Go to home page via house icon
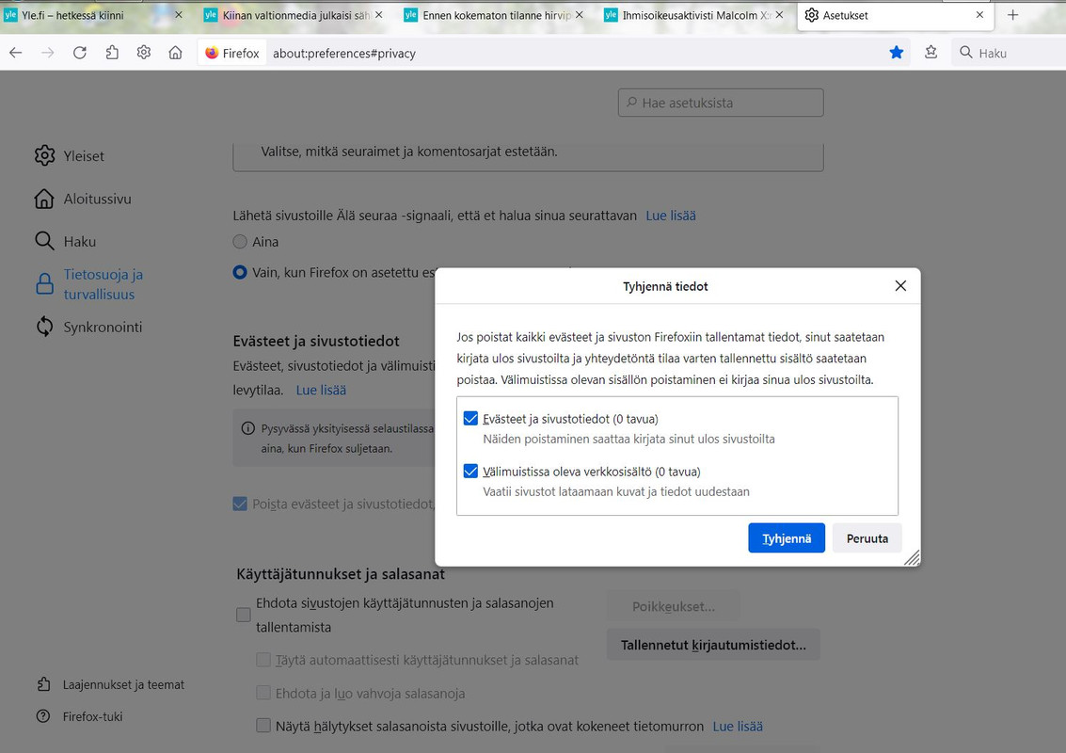 click(x=175, y=53)
